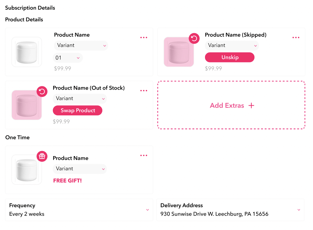Open the Variant dropdown for the first product
Viewport: 313px width, 230px height.
coord(81,45)
